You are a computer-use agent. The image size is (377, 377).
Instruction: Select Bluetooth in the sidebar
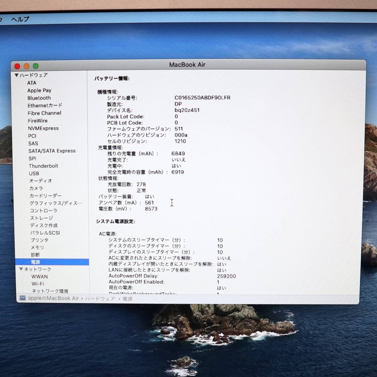point(39,98)
